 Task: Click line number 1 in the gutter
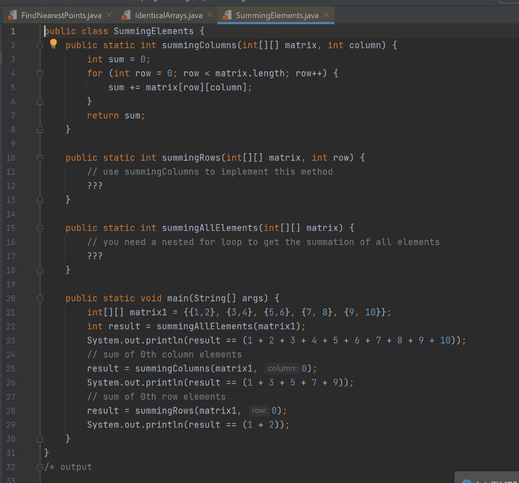13,31
